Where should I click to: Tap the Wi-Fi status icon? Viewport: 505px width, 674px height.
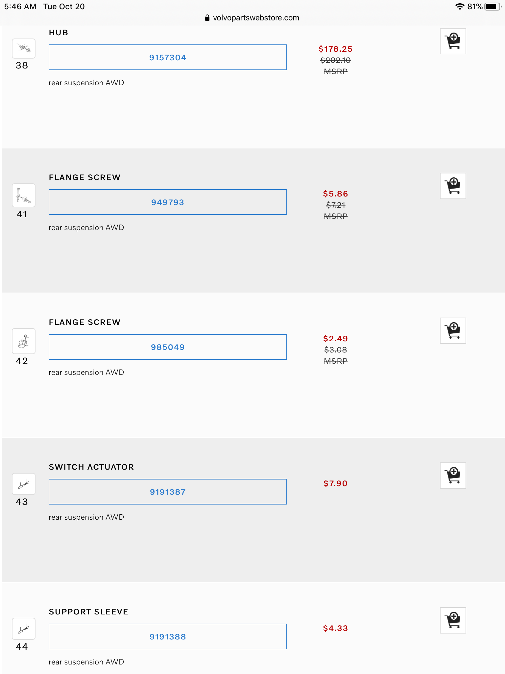(x=460, y=7)
